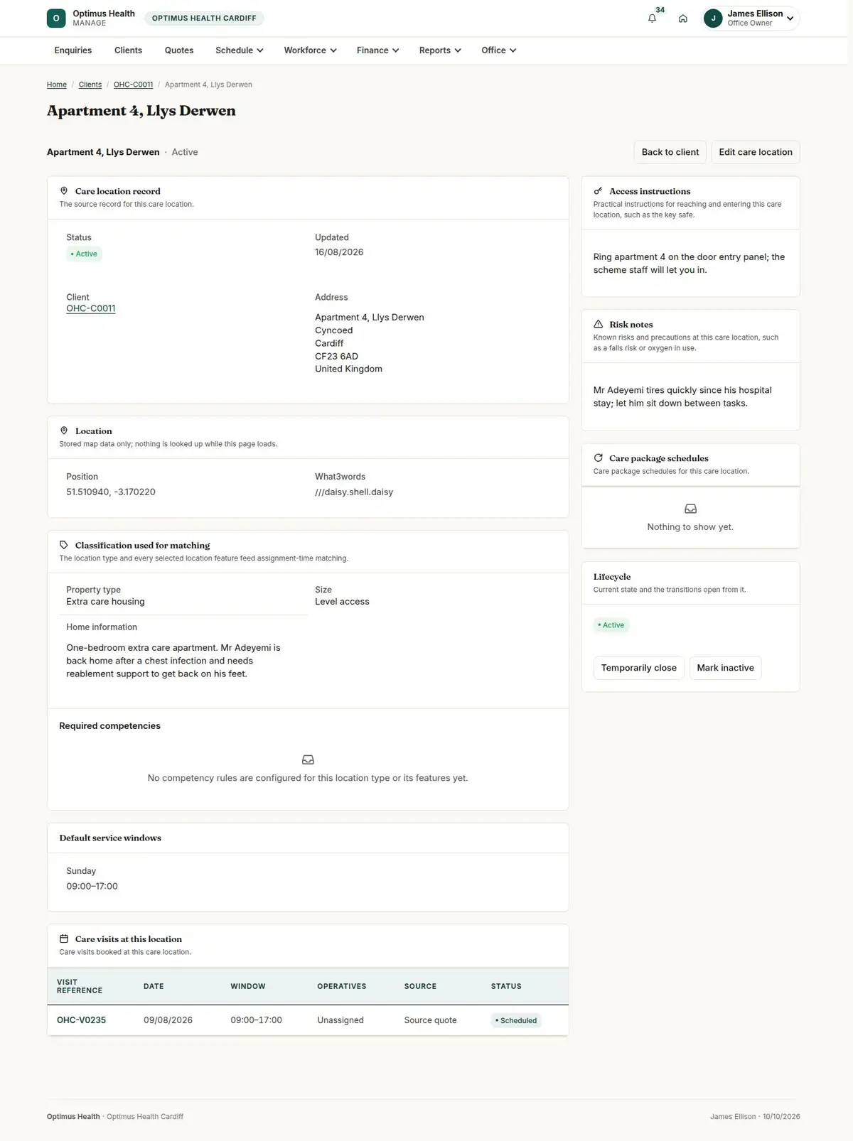Viewport: 853px width, 1141px height.
Task: Click the Temporarily close button
Action: (639, 668)
